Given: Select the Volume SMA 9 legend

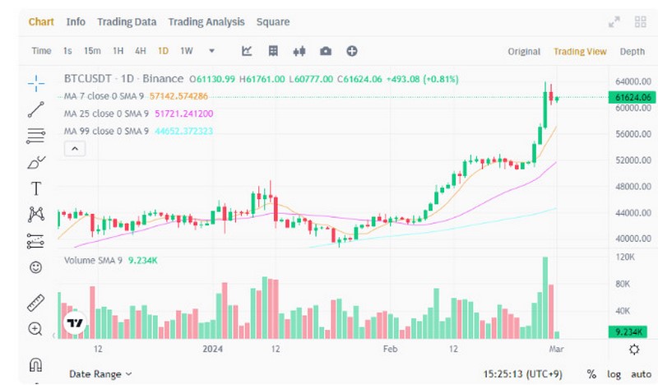Looking at the screenshot, I should pyautogui.click(x=111, y=260).
